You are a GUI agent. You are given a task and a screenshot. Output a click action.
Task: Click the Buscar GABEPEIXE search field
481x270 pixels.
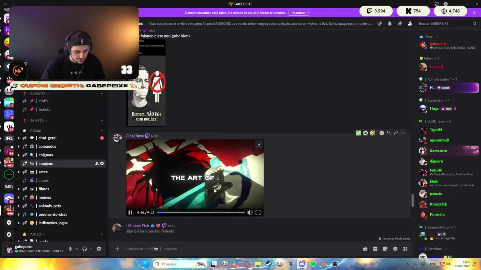tap(447, 23)
